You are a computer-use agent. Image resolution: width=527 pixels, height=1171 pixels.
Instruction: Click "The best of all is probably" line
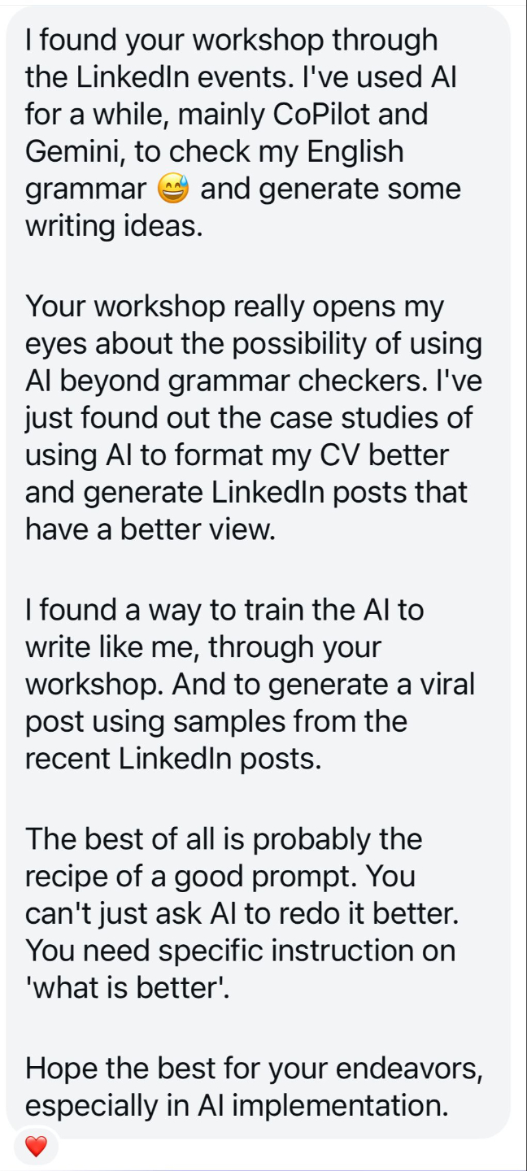(224, 838)
